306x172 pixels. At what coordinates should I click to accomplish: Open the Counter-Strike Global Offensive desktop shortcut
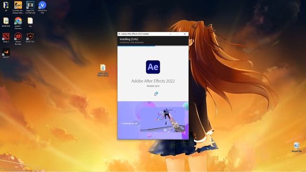pos(18,8)
